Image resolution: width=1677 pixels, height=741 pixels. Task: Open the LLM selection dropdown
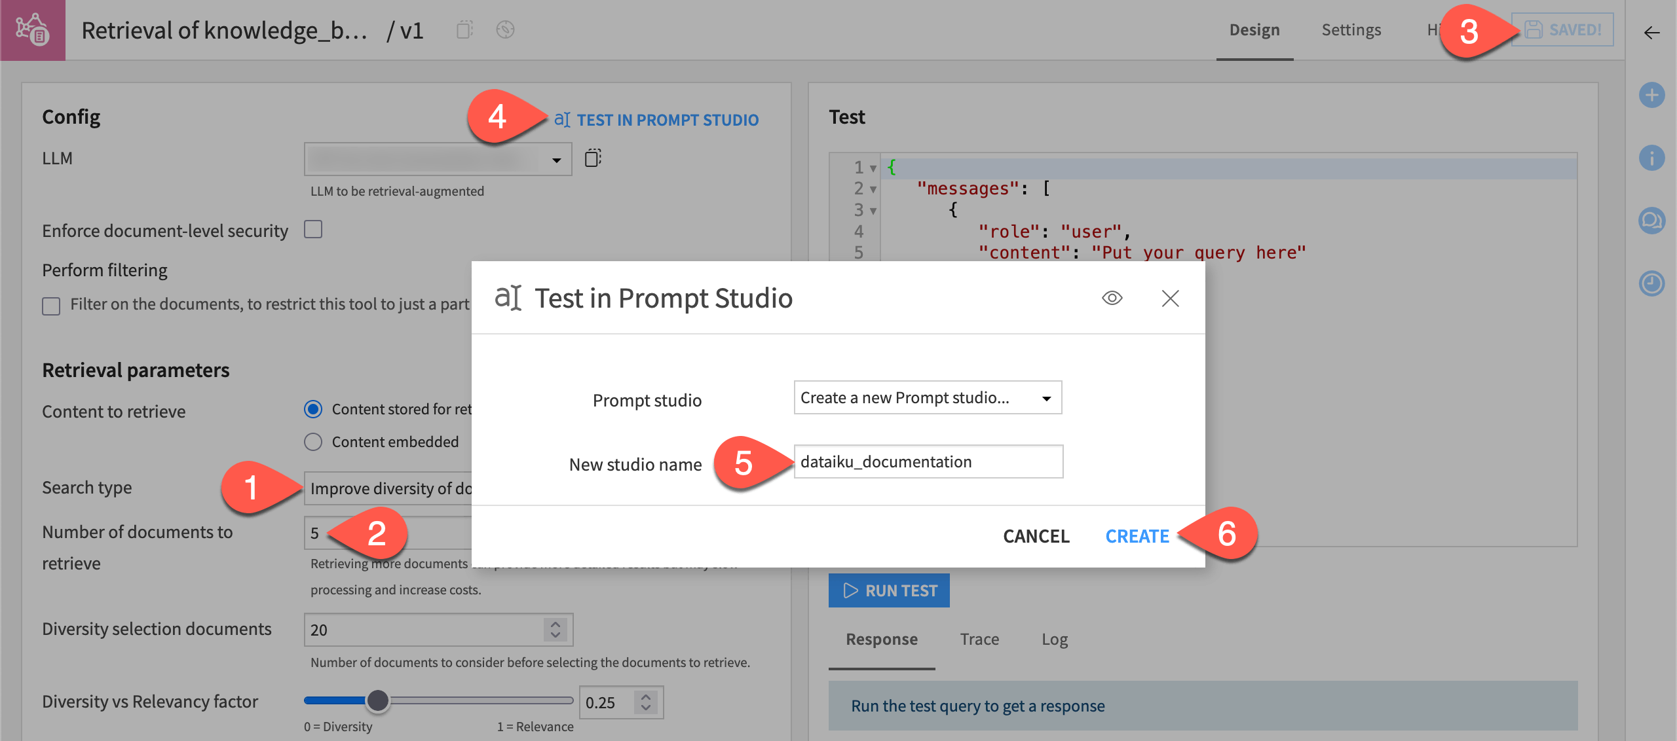pos(438,159)
